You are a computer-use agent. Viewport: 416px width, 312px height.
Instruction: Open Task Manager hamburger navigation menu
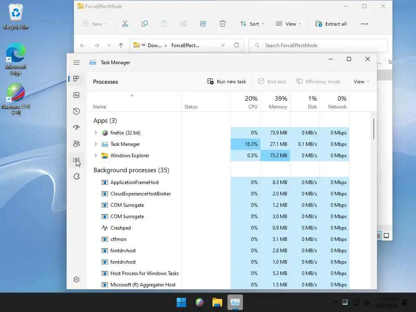click(76, 63)
